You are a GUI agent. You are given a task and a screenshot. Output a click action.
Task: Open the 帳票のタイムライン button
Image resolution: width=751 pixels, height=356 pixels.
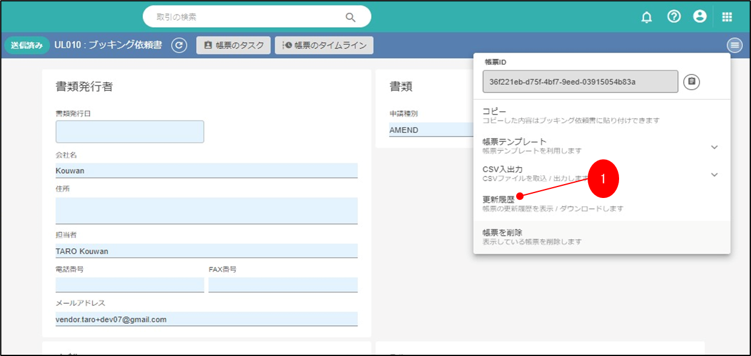coord(324,45)
